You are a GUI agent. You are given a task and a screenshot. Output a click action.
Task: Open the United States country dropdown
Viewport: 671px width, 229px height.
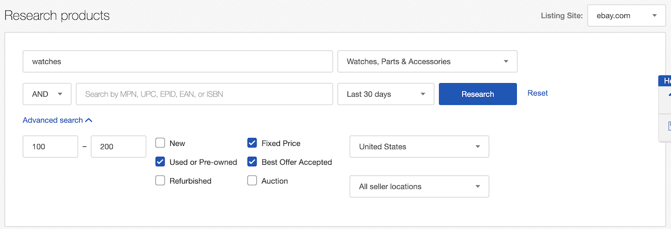419,146
